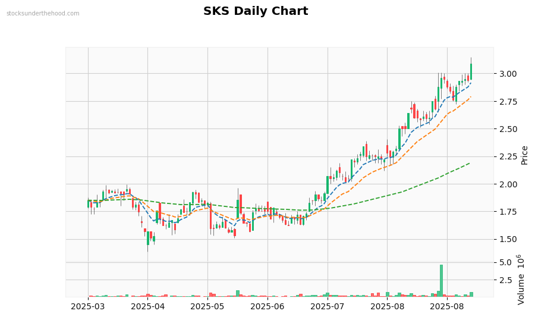Viewport: 535px width, 317px height.
Task: Click the 2.25 price tick label
Action: [x=508, y=156]
